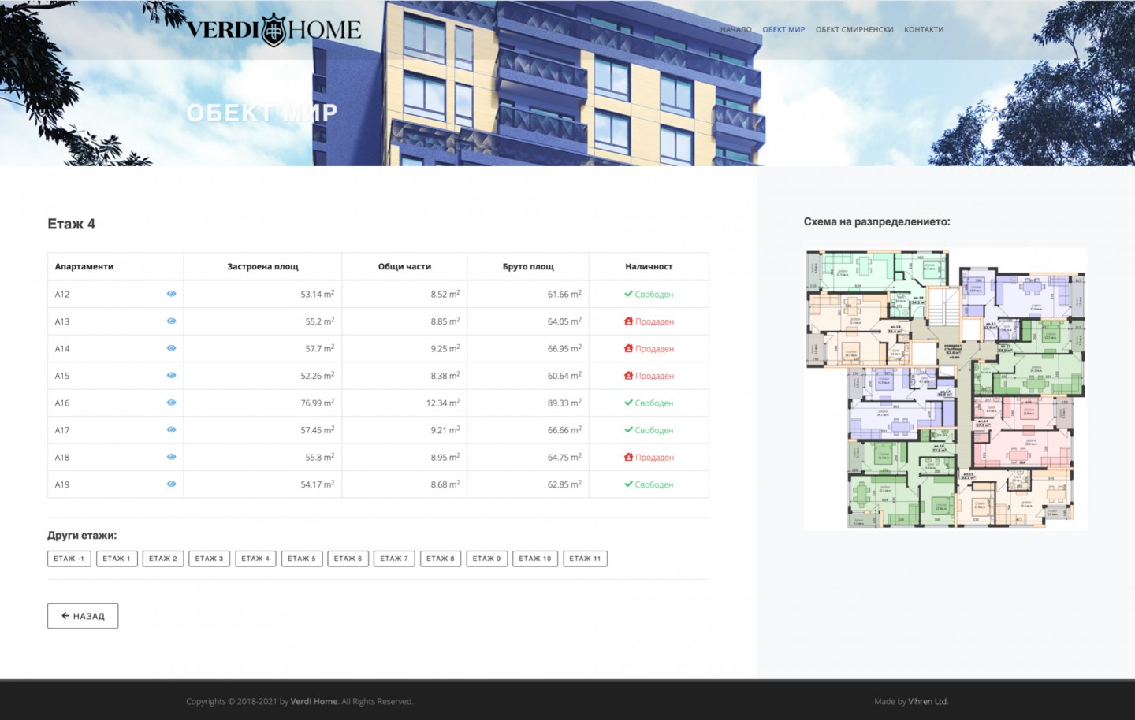1135x720 pixels.
Task: View apartment A19 eye icon
Action: [x=171, y=484]
